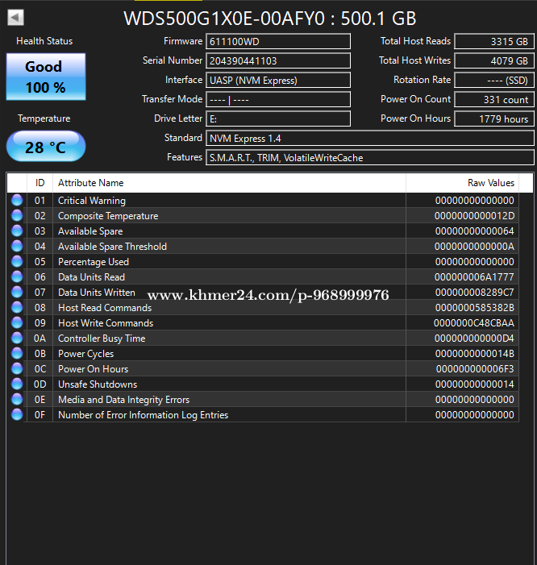This screenshot has height=565, width=537.
Task: Click the Power On Hours value 1779 hours
Action: 494,118
